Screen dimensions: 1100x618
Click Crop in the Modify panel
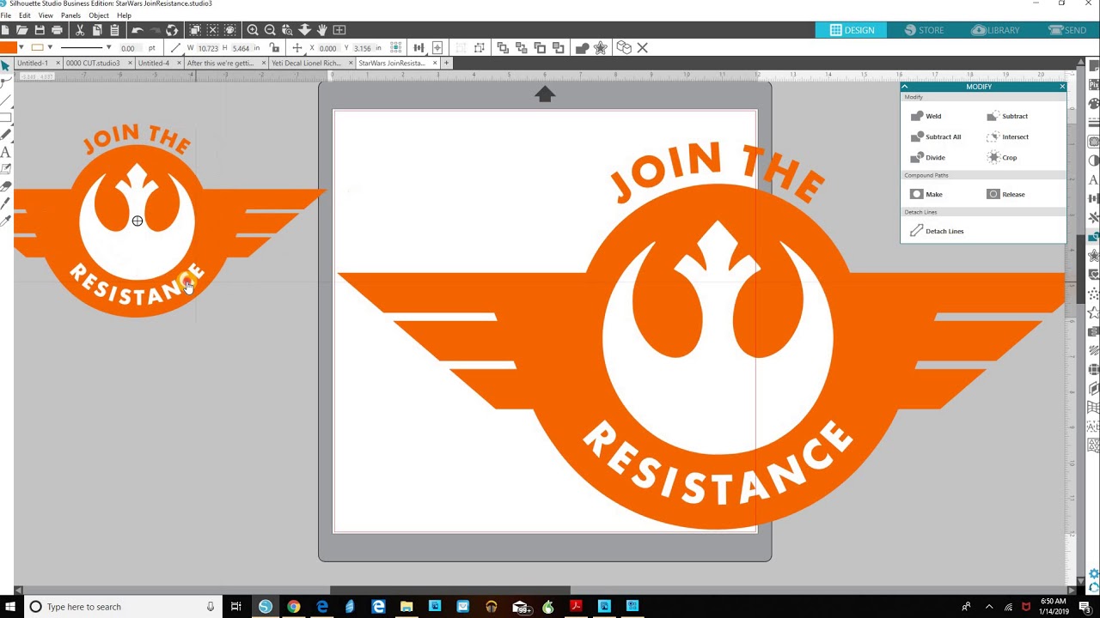pos(1002,157)
